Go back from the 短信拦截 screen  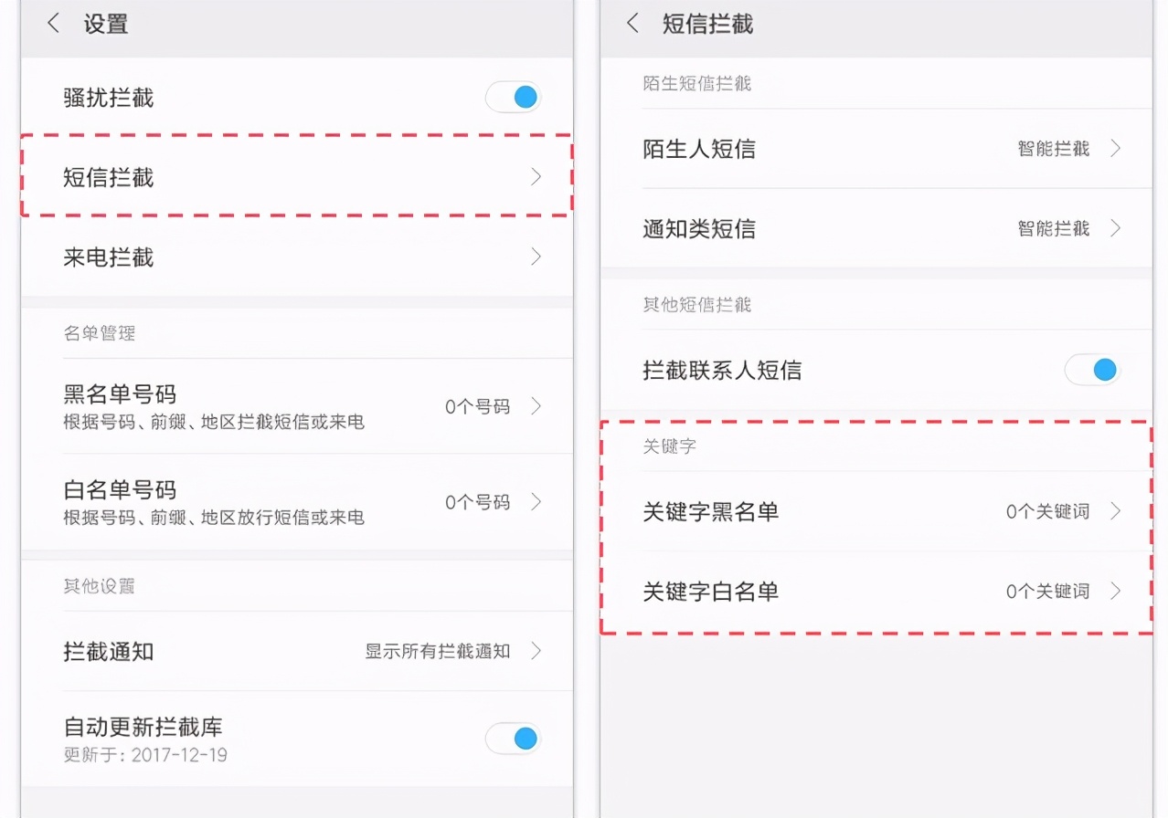pos(632,24)
